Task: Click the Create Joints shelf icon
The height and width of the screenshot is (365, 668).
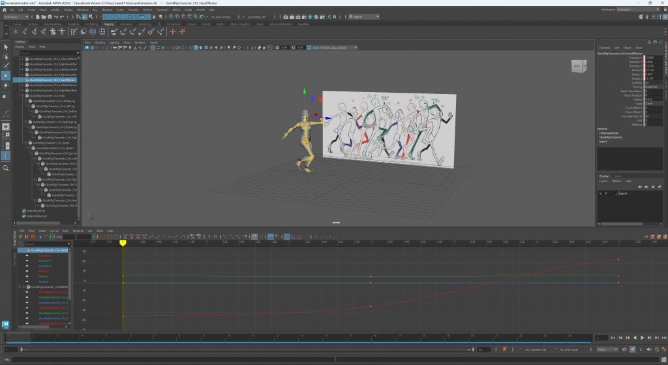Action: 25,32
